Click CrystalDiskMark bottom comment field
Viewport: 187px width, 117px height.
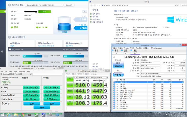point(87,108)
